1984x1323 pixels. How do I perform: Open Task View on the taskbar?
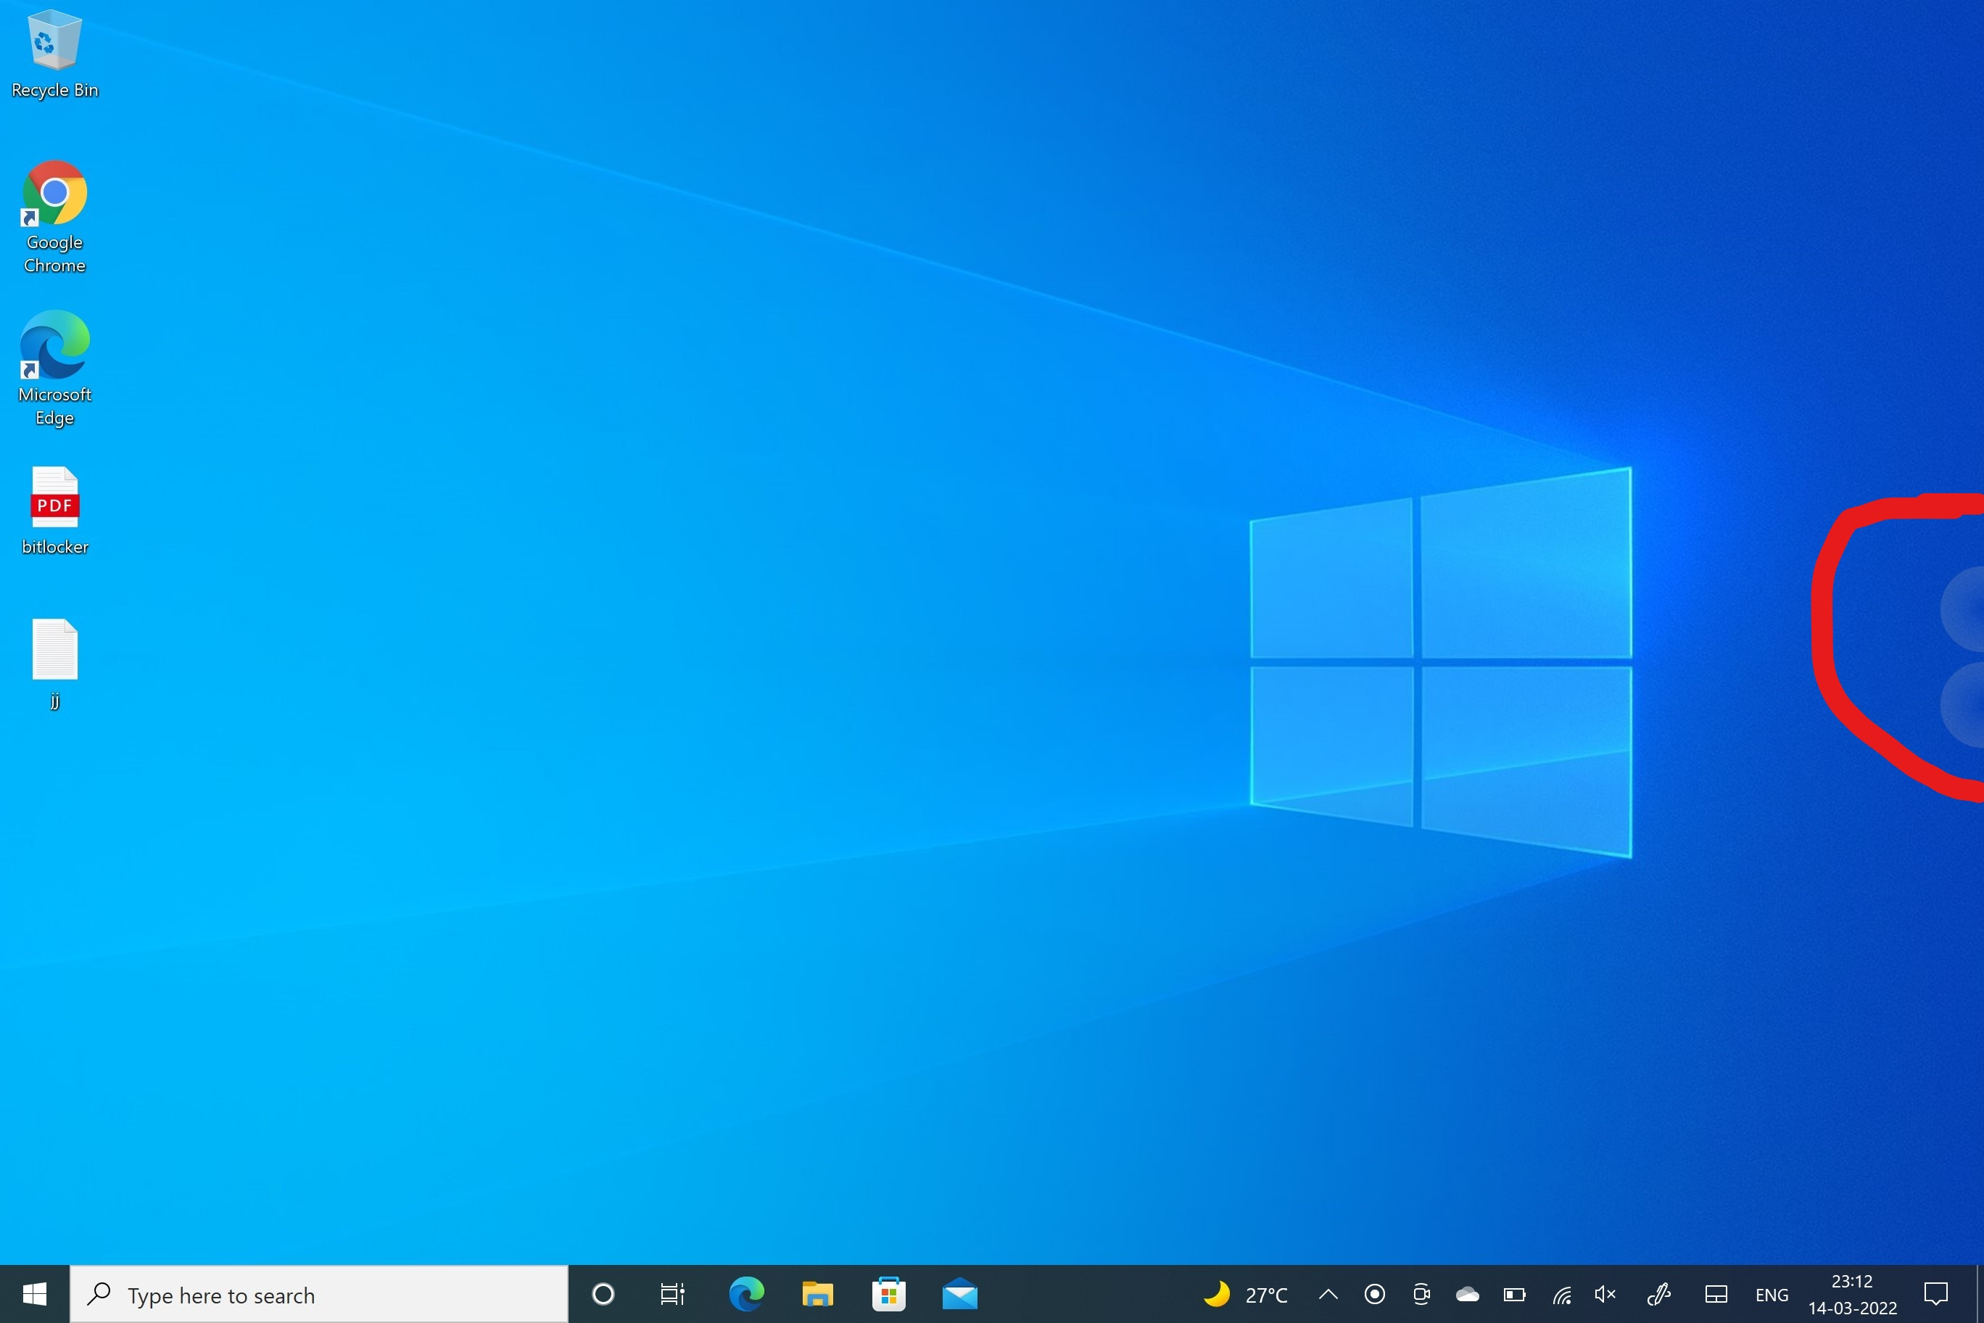tap(672, 1293)
